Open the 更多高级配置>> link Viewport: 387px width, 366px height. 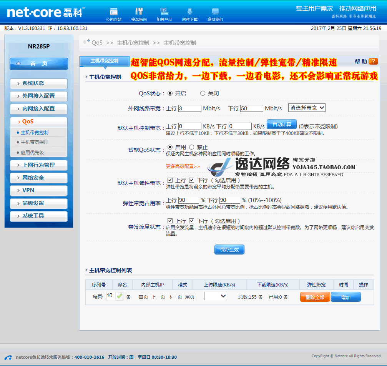point(183,166)
